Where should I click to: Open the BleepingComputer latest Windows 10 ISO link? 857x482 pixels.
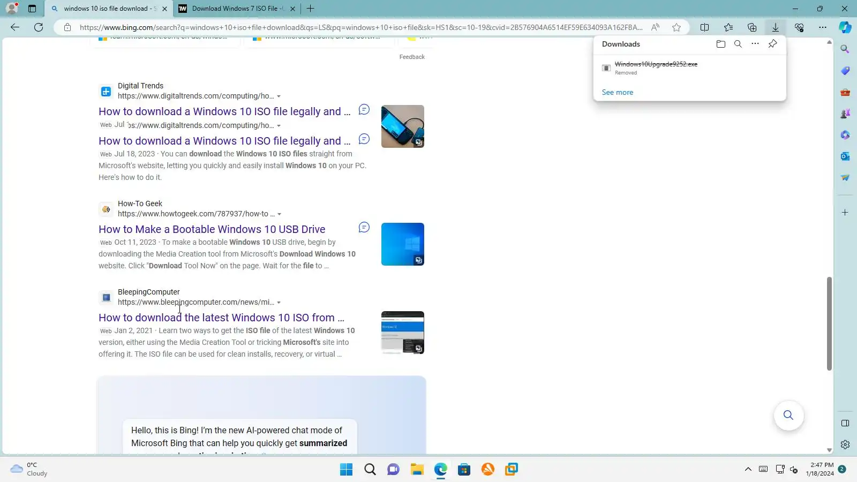[x=221, y=318]
